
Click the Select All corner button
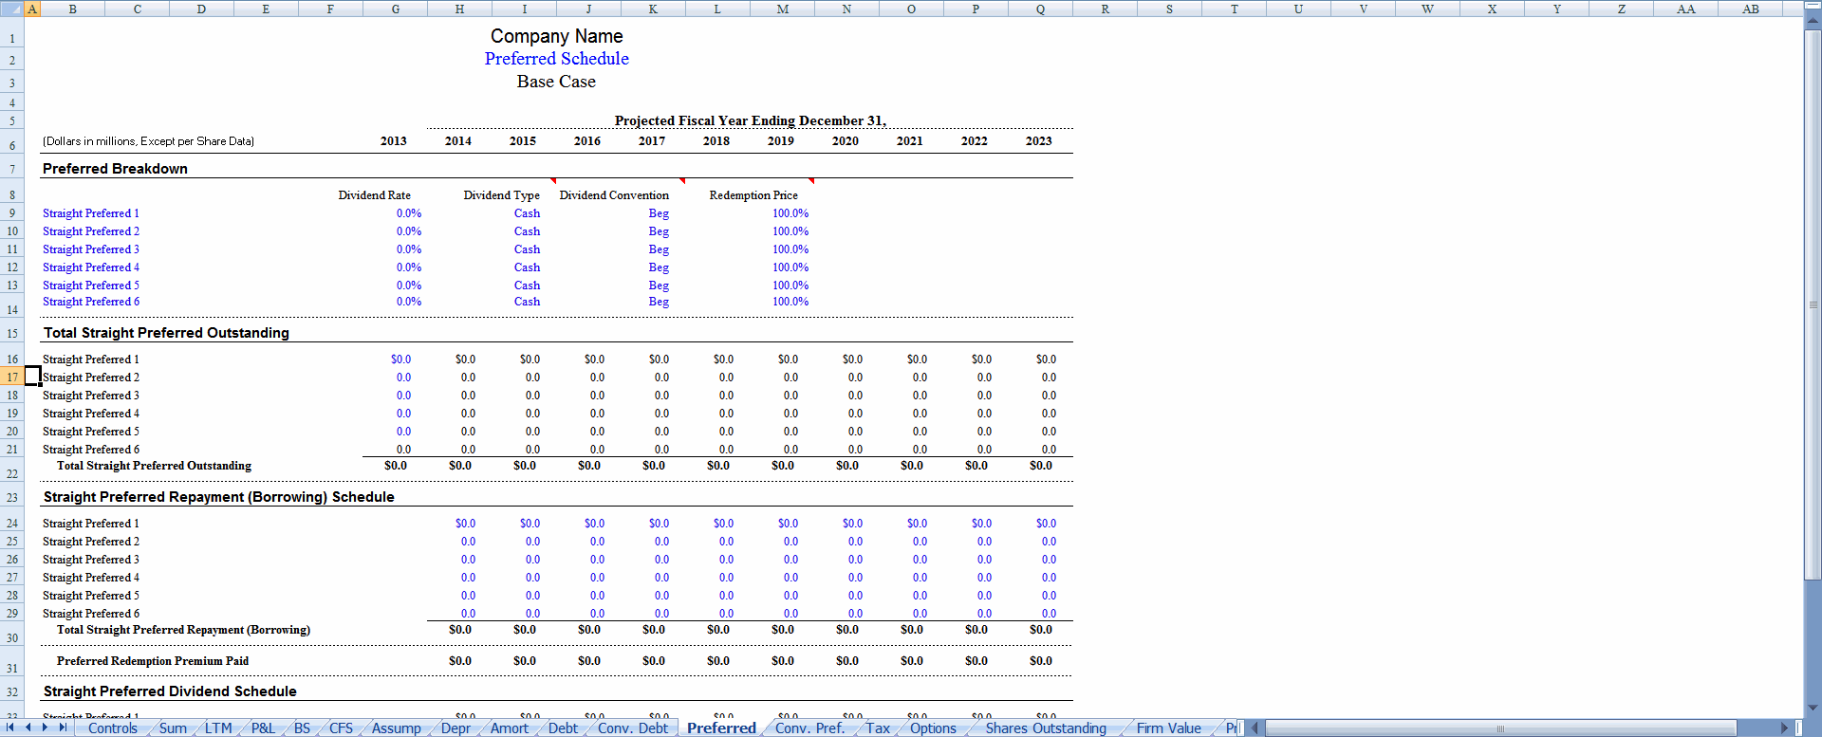pyautogui.click(x=11, y=9)
